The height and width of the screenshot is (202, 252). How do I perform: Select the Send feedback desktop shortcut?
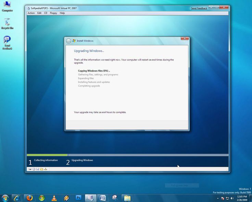(7, 43)
